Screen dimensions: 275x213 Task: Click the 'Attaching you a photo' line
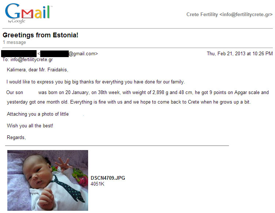coord(38,114)
